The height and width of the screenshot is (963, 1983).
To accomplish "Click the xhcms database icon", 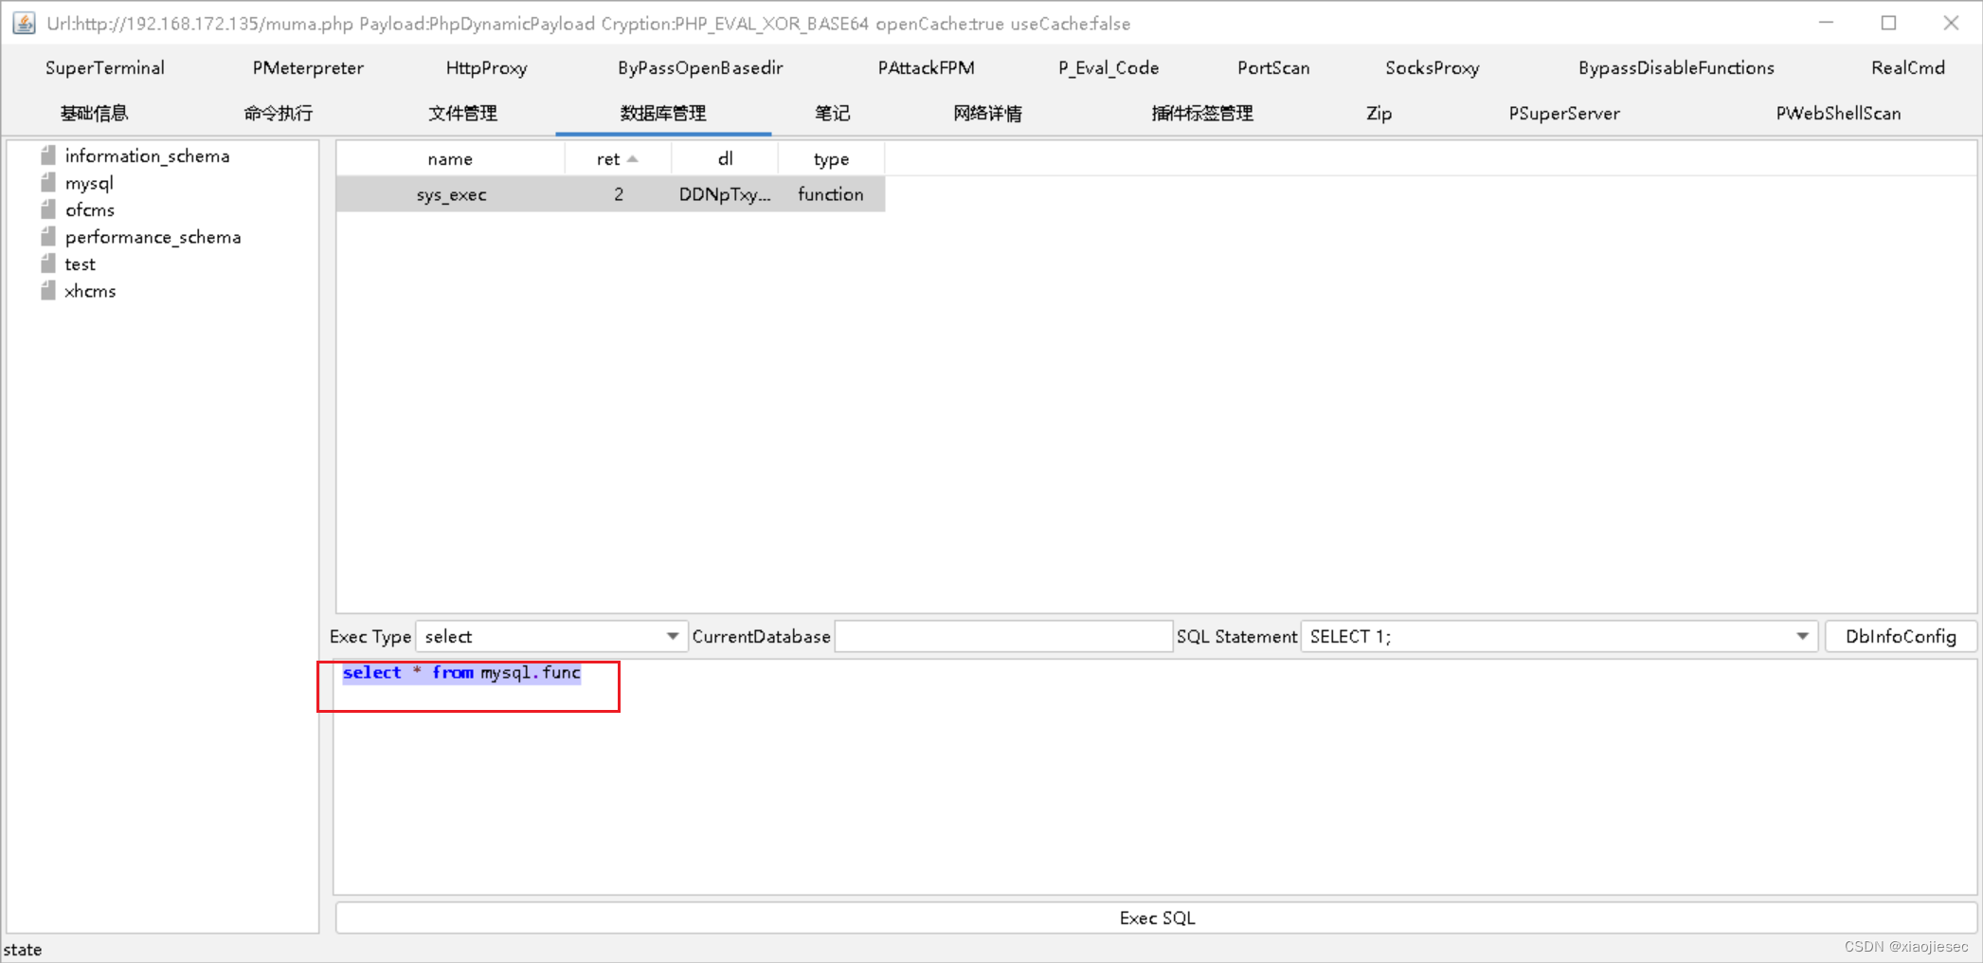I will click(x=49, y=290).
